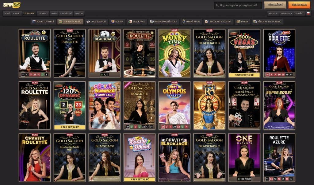Viewport: 314px width, 185px height.
Task: Open the Gravity Blackjack game
Action: [x=174, y=158]
